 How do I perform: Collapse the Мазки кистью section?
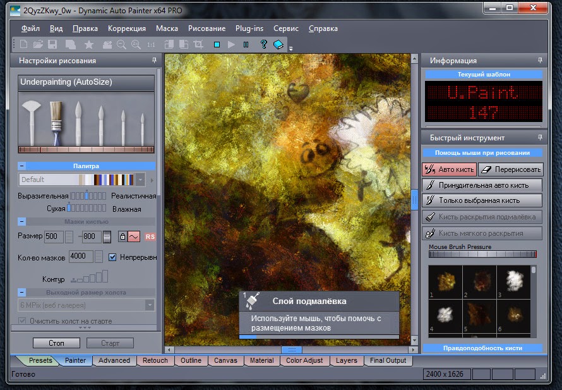tap(21, 221)
